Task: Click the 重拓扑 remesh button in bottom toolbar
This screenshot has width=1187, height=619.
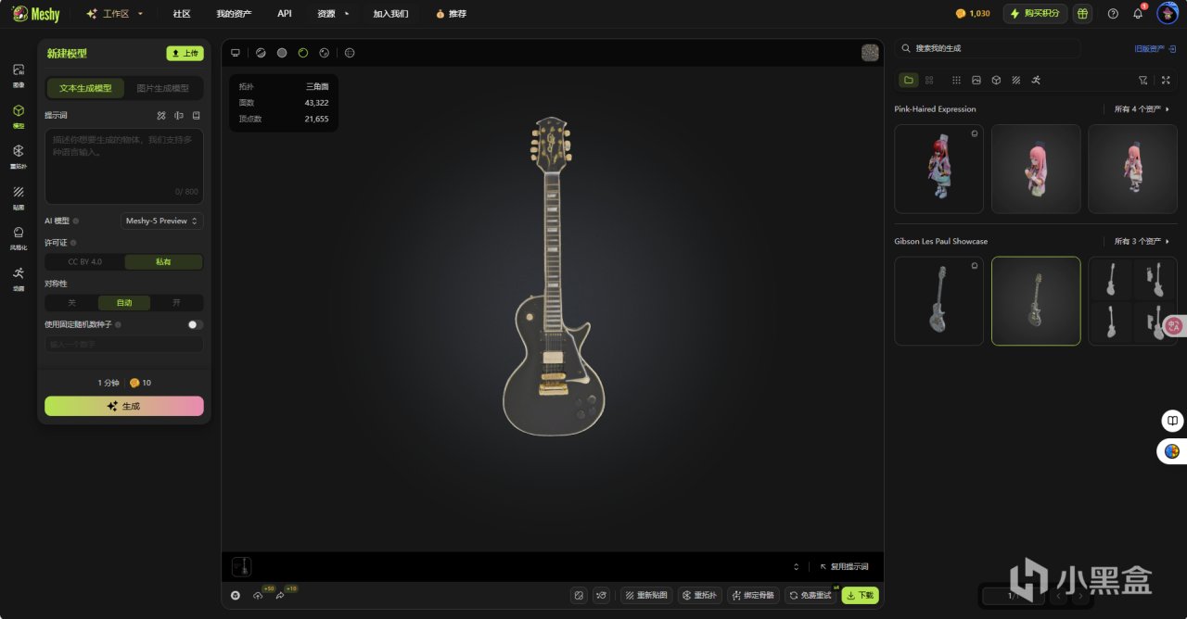Action: point(699,595)
